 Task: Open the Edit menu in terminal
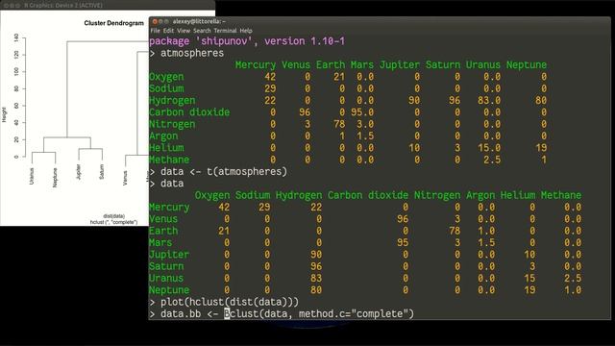pyautogui.click(x=168, y=31)
